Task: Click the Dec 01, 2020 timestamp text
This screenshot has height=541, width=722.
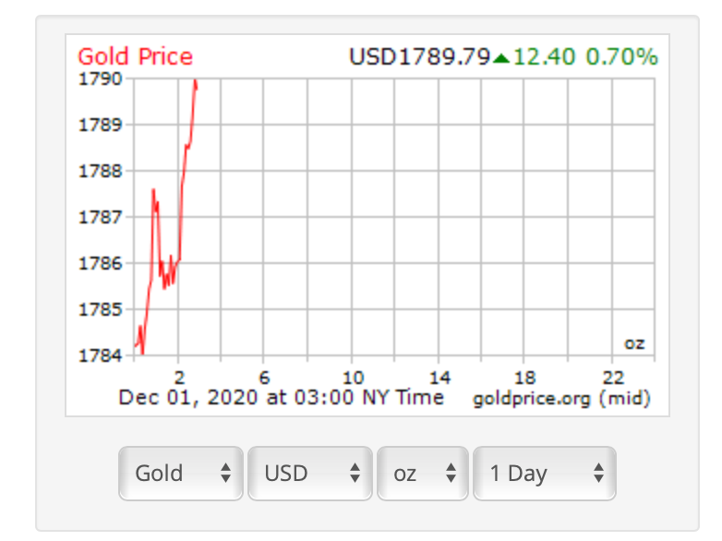Action: point(281,398)
